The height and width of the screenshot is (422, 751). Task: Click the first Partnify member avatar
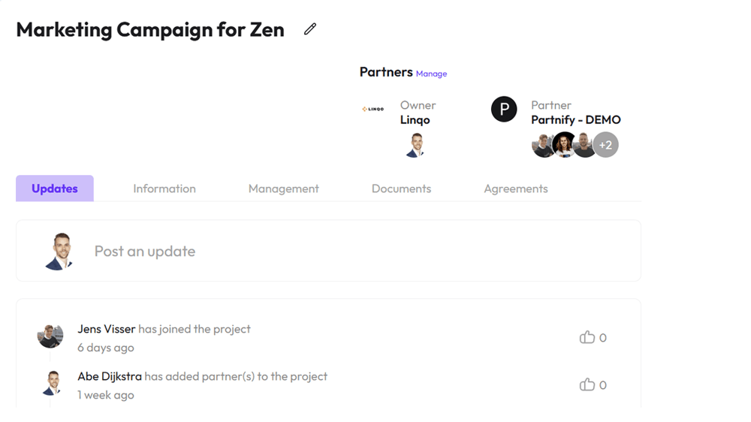542,145
